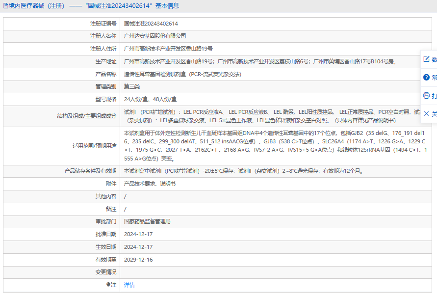Image resolution: width=437 pixels, height=295 pixels.
Task: Click the 批准日期 value 2024-12-17
Action: point(138,234)
